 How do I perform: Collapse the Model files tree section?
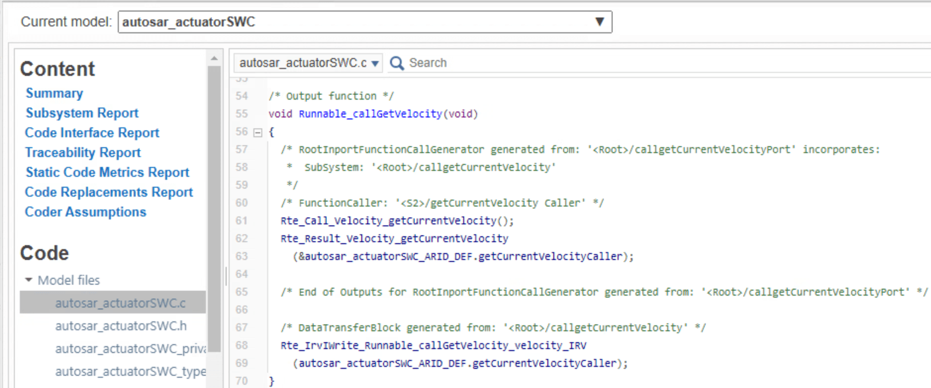(28, 280)
